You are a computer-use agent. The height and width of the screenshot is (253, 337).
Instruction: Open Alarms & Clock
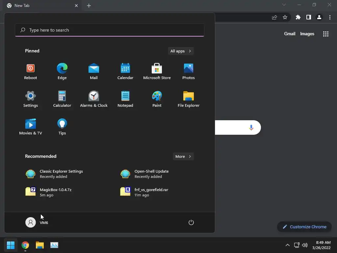click(x=94, y=99)
